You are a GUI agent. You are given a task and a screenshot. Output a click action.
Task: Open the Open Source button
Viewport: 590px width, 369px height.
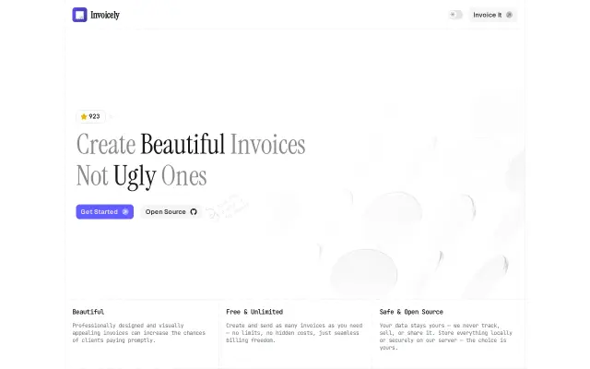coord(171,211)
